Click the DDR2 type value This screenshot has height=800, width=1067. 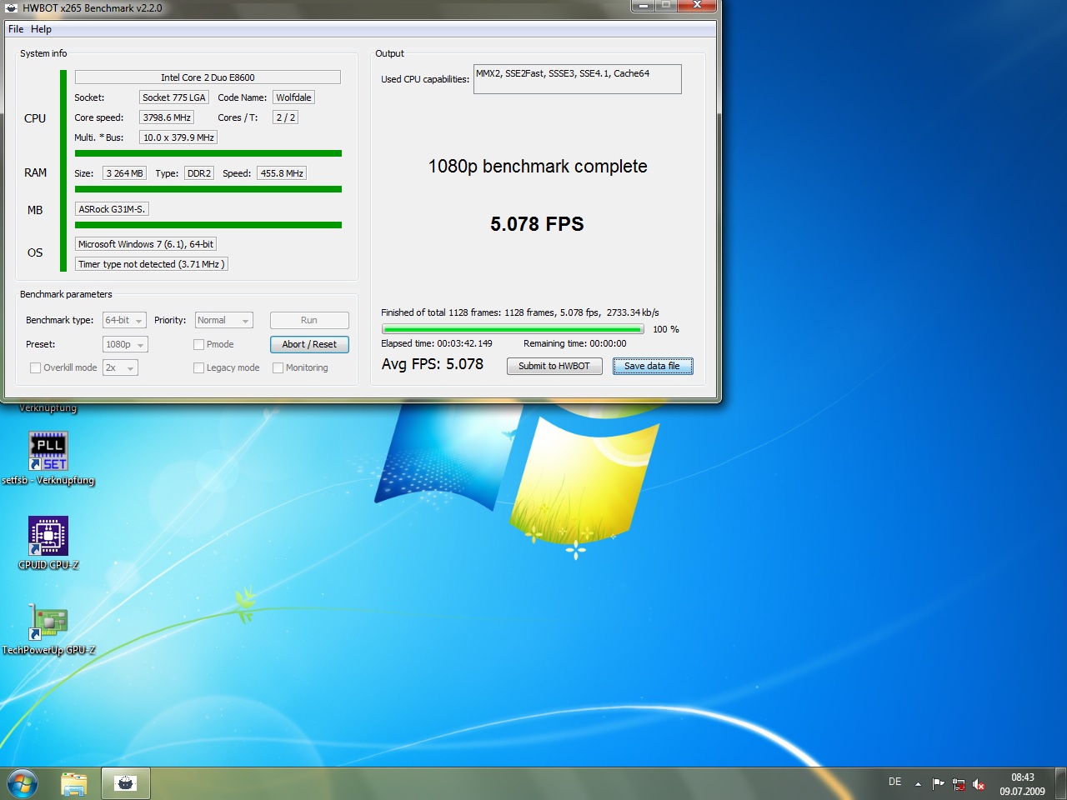point(199,173)
